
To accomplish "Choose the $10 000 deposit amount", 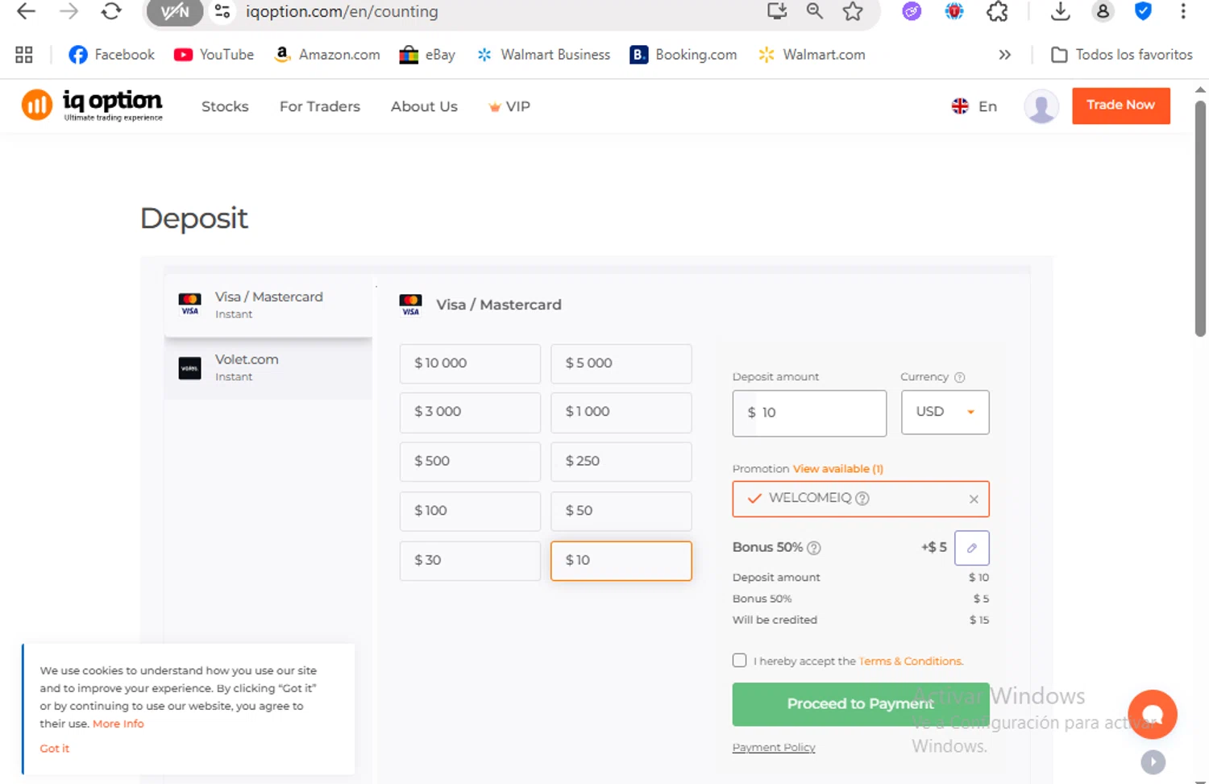I will click(x=470, y=363).
